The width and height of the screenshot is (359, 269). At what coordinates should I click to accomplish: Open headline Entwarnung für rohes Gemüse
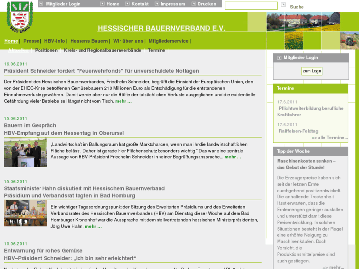(43, 250)
